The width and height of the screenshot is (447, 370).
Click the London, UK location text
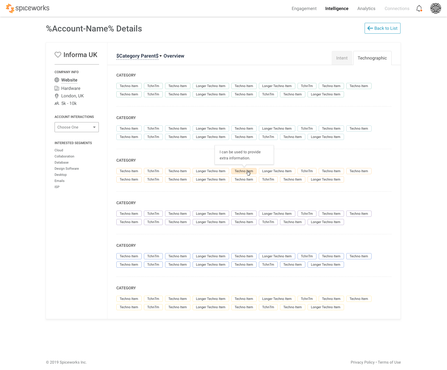pyautogui.click(x=72, y=96)
